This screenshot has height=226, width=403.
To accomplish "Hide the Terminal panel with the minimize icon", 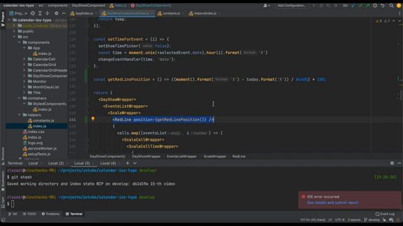I will tap(399, 163).
